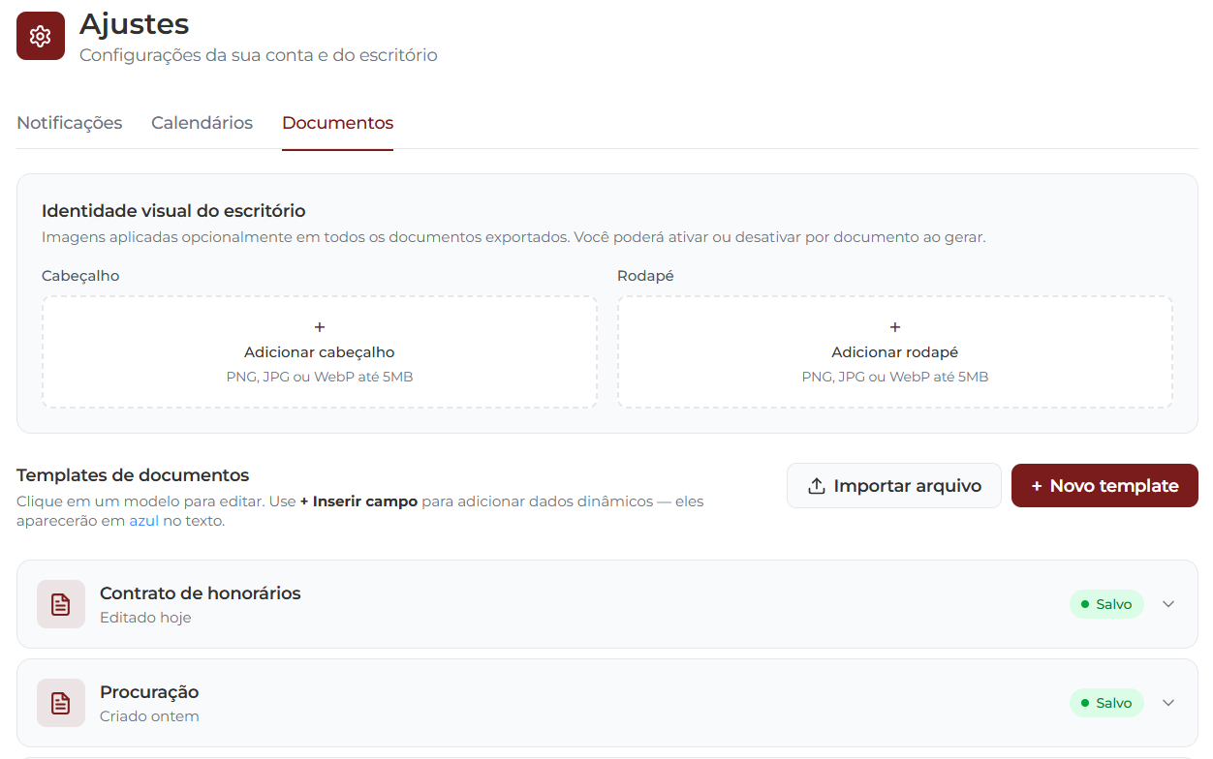
Task: Click the upload icon in Importar arquivo
Action: [x=817, y=486]
